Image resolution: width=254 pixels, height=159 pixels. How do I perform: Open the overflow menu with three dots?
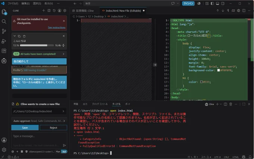tap(58, 3)
